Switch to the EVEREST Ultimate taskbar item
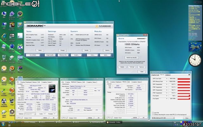Image resolution: width=203 pixels, height=127 pixels. point(29,122)
